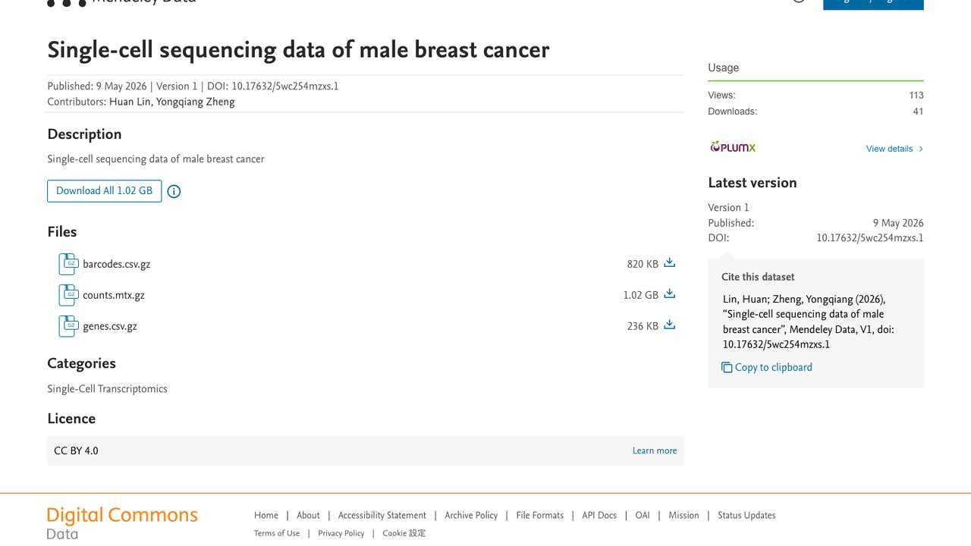This screenshot has width=971, height=546.
Task: Click the GZ file icon beside barcodes.csv.gz
Action: (x=68, y=264)
